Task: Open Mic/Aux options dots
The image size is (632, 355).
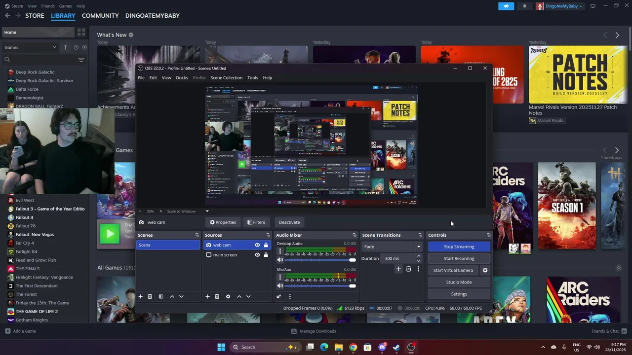Action: pos(280,278)
